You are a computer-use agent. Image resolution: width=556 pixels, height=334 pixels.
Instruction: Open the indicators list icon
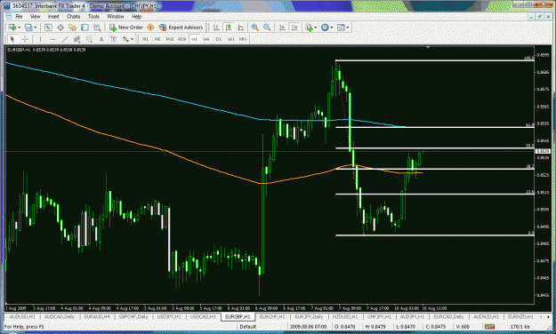click(309, 28)
